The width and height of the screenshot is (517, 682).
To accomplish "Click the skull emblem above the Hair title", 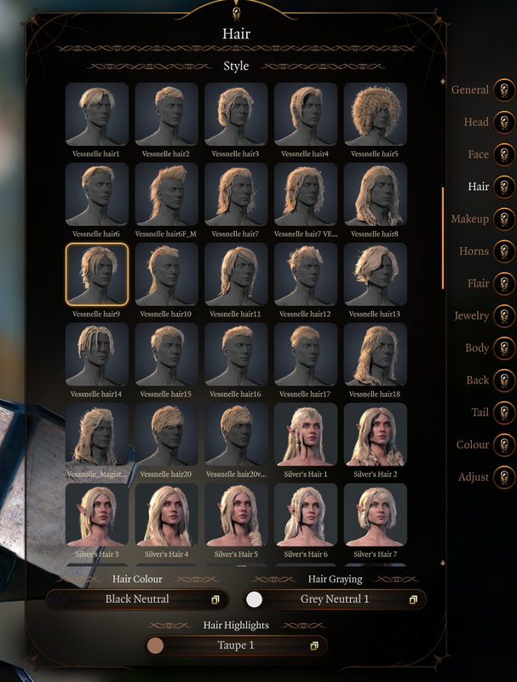I will coord(236,14).
